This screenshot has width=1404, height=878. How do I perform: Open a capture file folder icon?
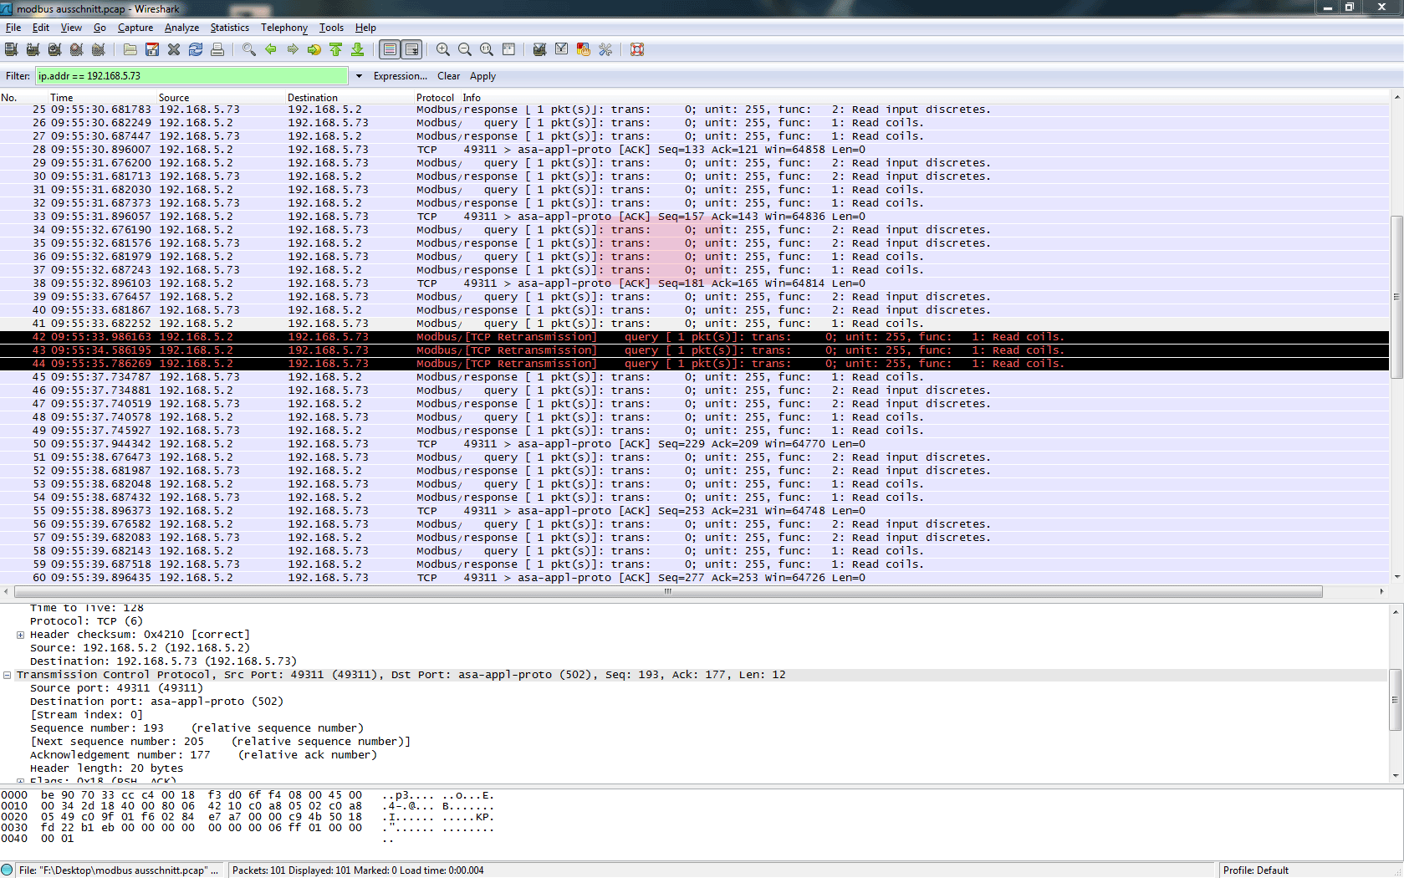[x=130, y=49]
